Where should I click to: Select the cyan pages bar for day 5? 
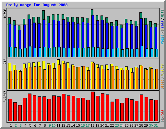(x=30, y=52)
